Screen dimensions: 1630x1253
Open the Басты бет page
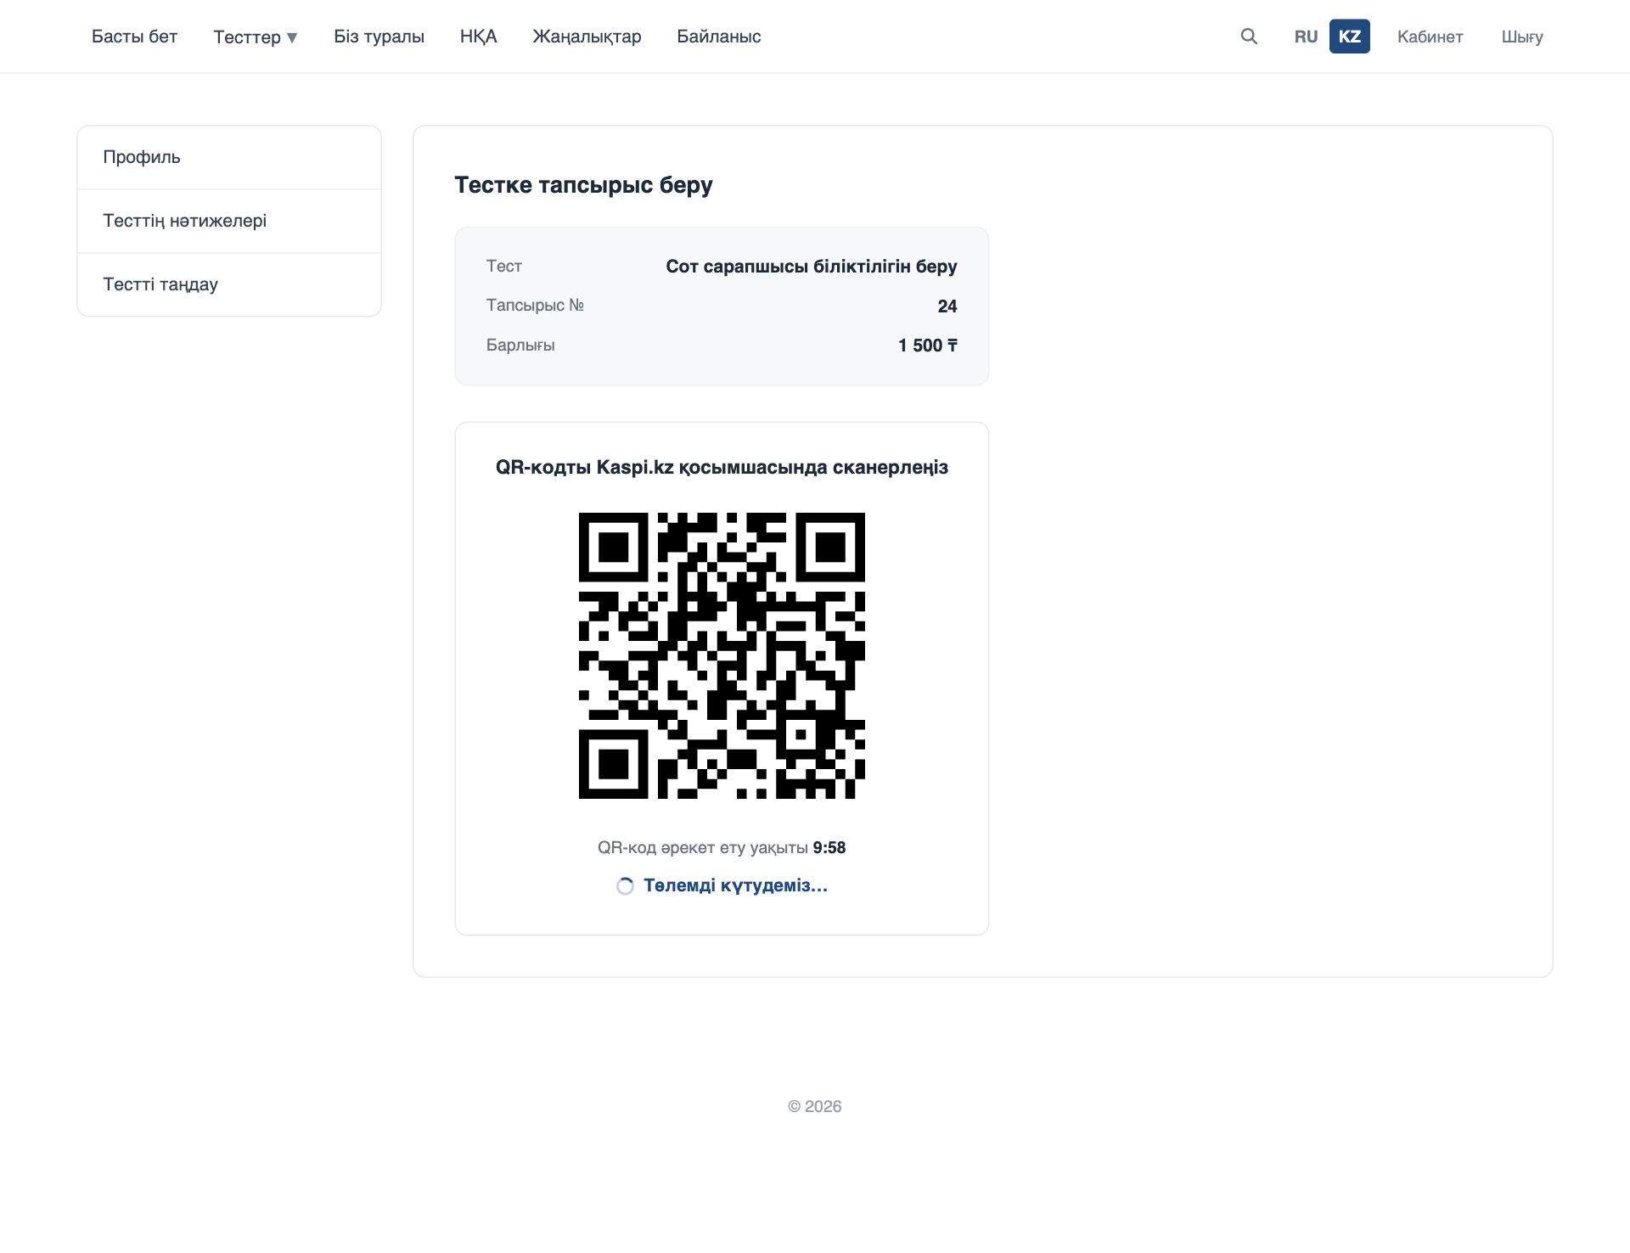point(134,37)
